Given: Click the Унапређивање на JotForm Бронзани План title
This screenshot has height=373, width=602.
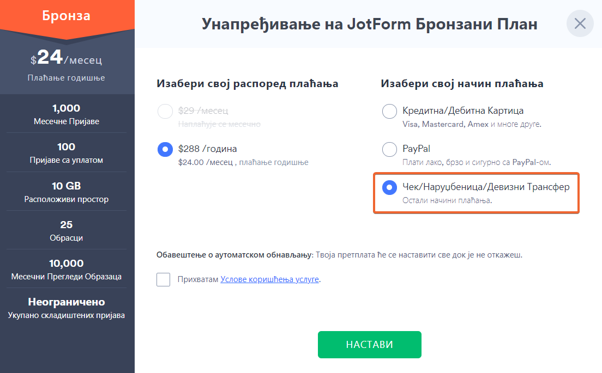Looking at the screenshot, I should (x=370, y=24).
